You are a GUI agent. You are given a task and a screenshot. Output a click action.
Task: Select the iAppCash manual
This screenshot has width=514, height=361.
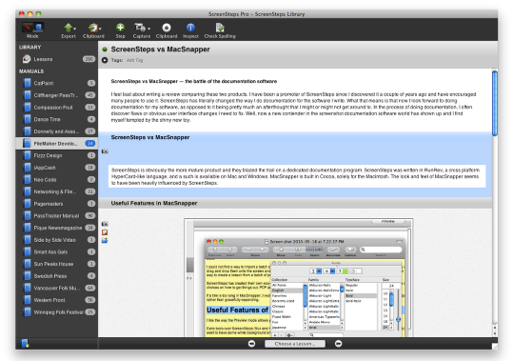click(x=56, y=168)
